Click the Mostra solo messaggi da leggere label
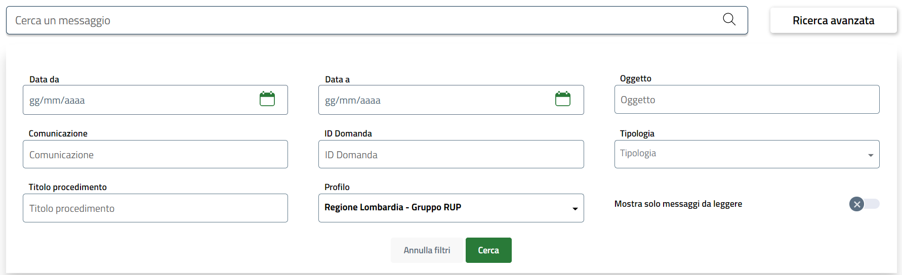Screen dimensions: 902x275 point(678,204)
